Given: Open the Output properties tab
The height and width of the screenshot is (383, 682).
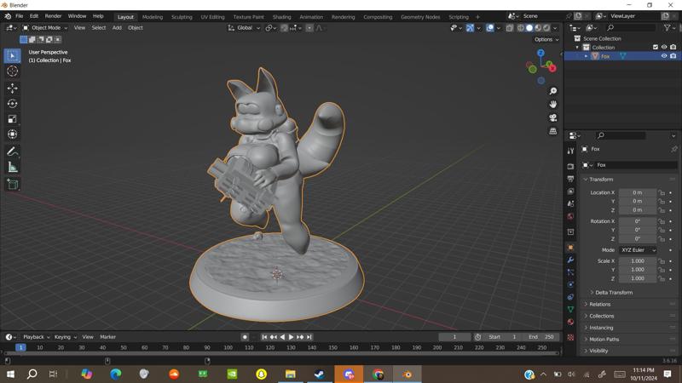Looking at the screenshot, I should (570, 179).
